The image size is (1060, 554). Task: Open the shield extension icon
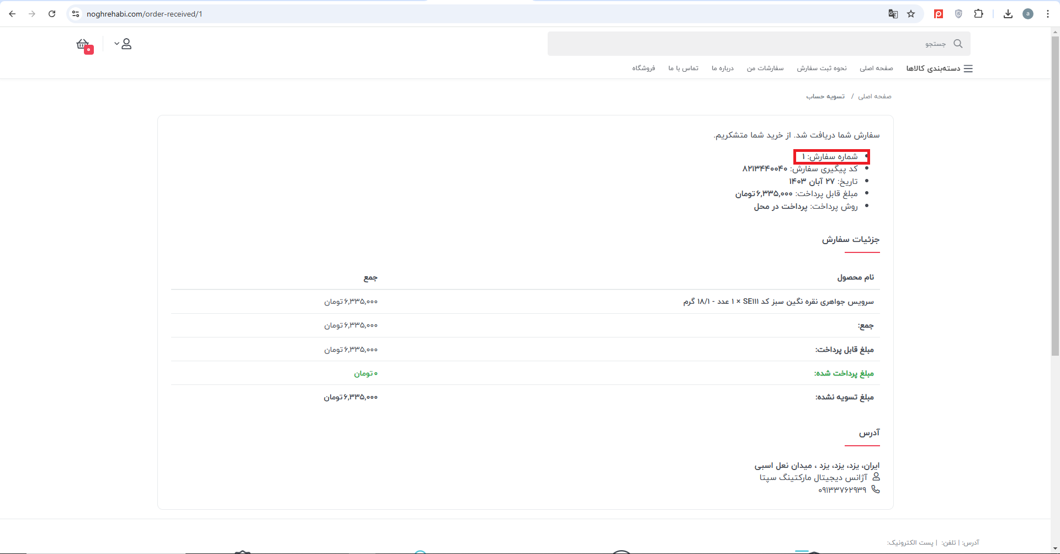point(958,14)
